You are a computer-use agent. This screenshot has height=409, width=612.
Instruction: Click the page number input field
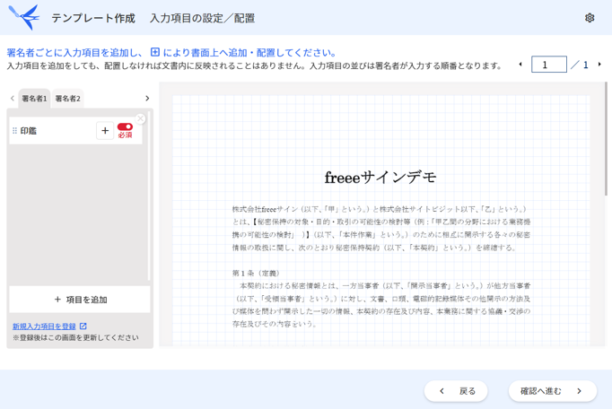click(x=549, y=65)
